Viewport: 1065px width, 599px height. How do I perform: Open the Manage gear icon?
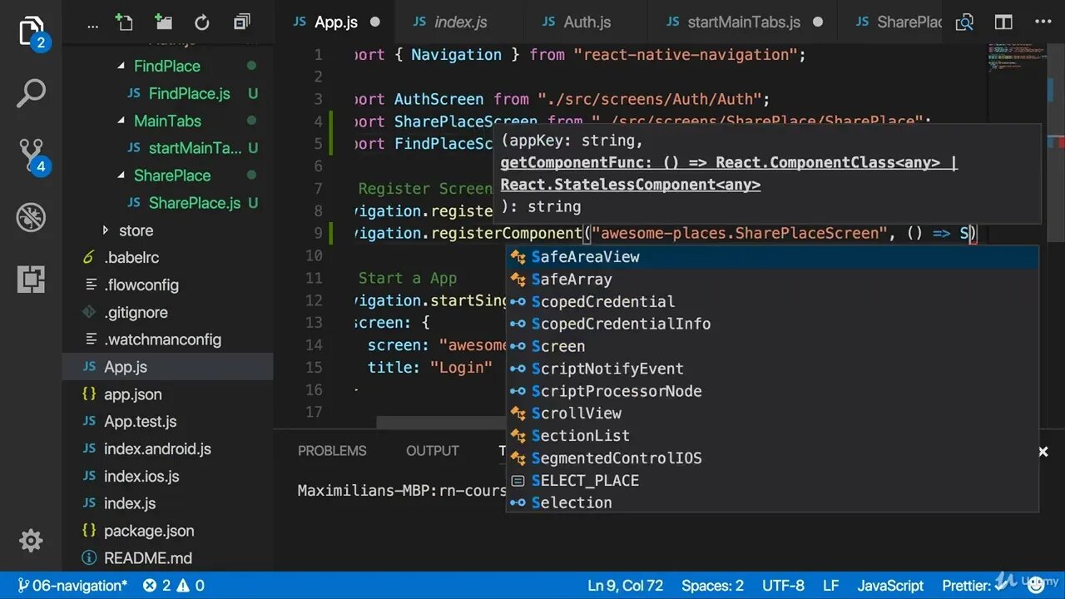tap(31, 541)
